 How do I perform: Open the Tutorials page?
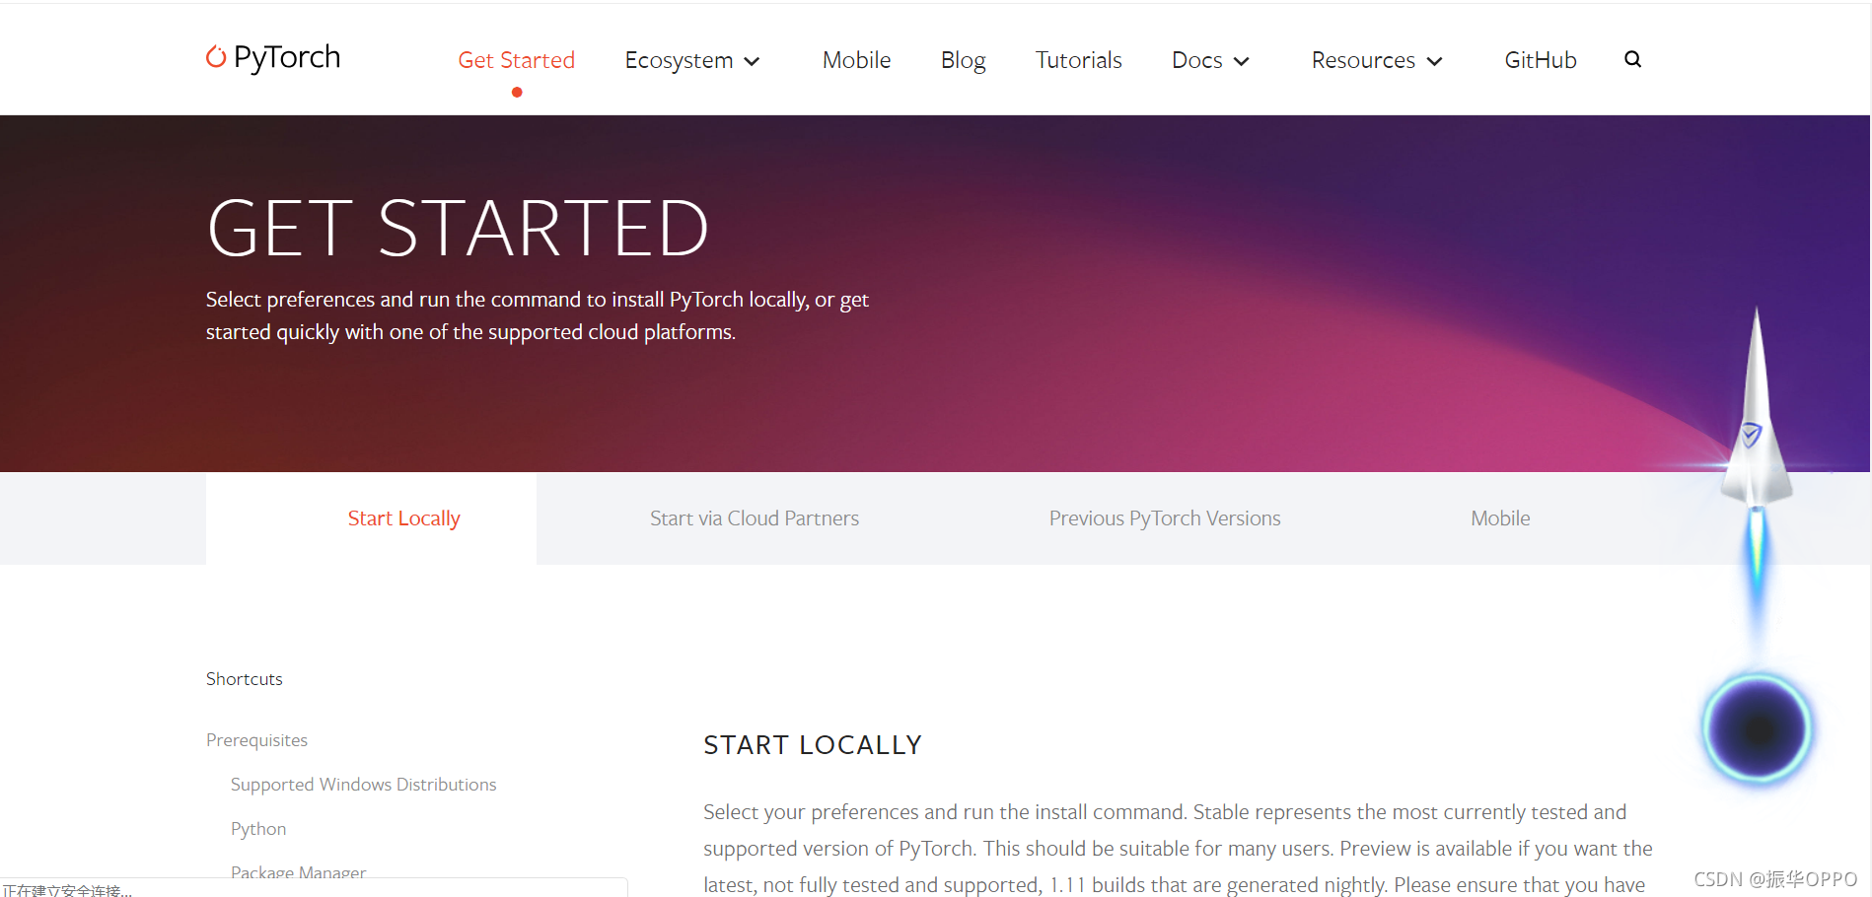click(x=1078, y=60)
